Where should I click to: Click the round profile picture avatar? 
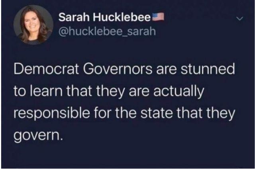pyautogui.click(x=33, y=25)
